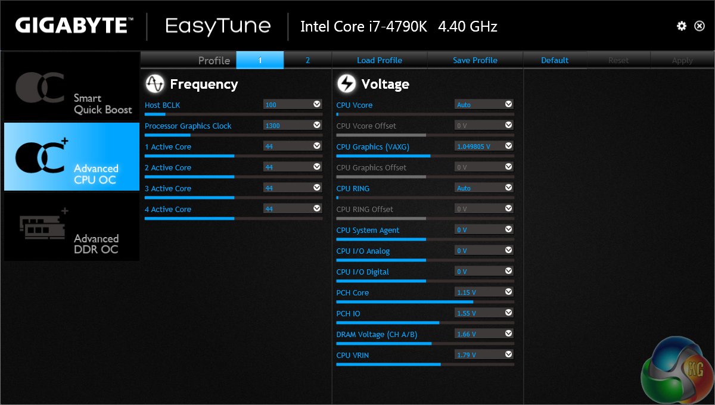Open the CPU Vcore dropdown arrow
This screenshot has width=715, height=405.
(508, 104)
